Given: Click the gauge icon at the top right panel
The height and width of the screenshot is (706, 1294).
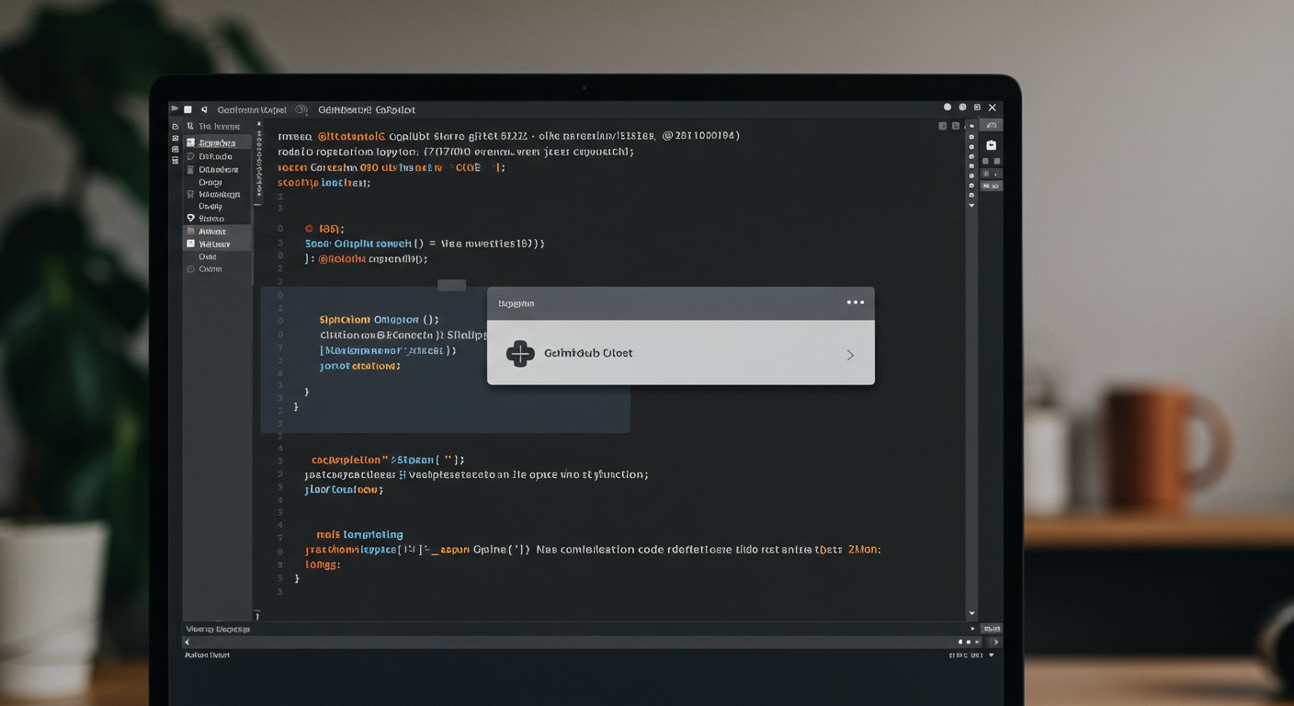Looking at the screenshot, I should click(991, 125).
